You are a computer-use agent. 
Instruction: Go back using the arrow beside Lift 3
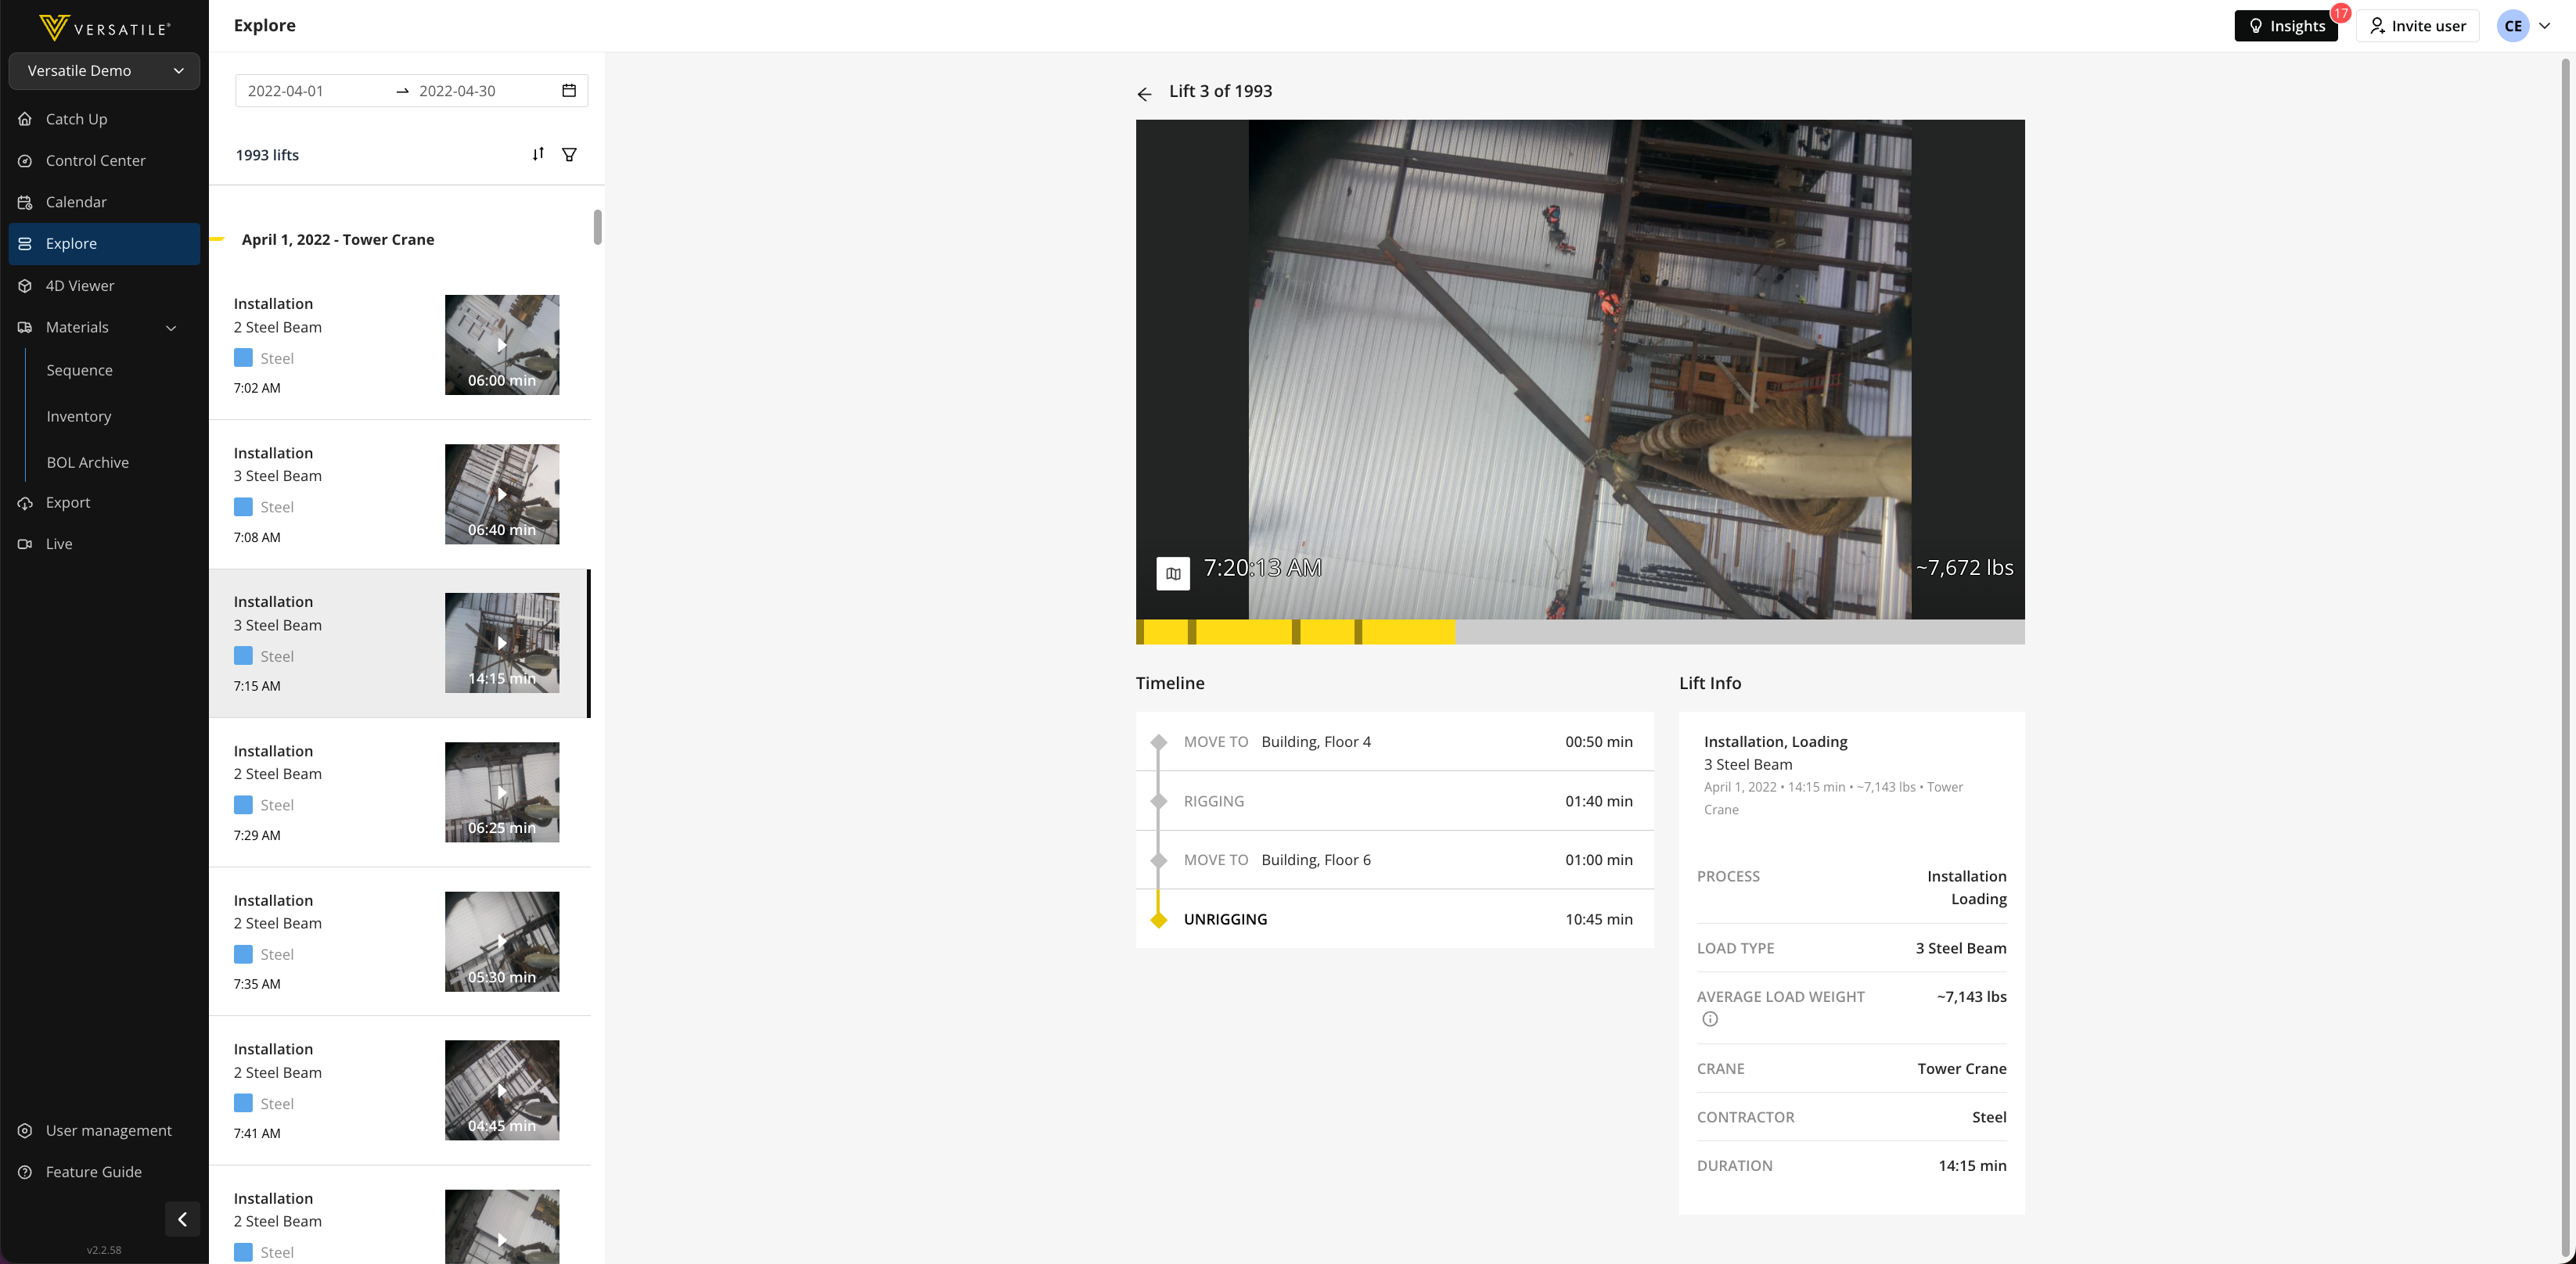click(x=1145, y=94)
